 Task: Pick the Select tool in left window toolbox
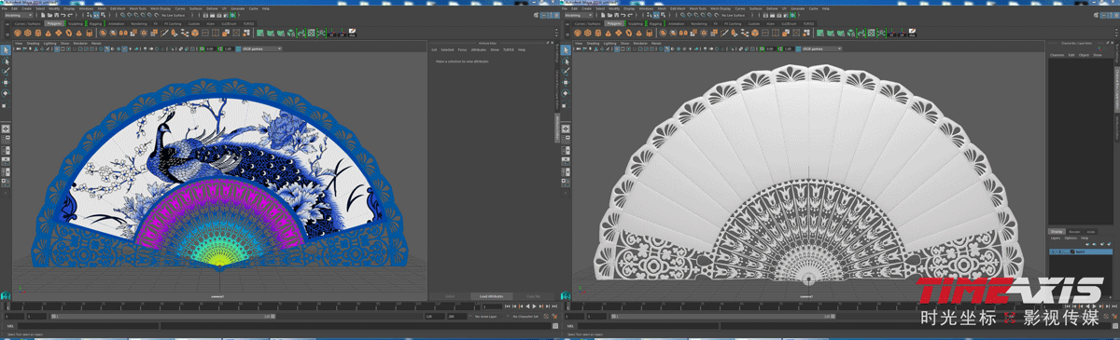click(6, 49)
